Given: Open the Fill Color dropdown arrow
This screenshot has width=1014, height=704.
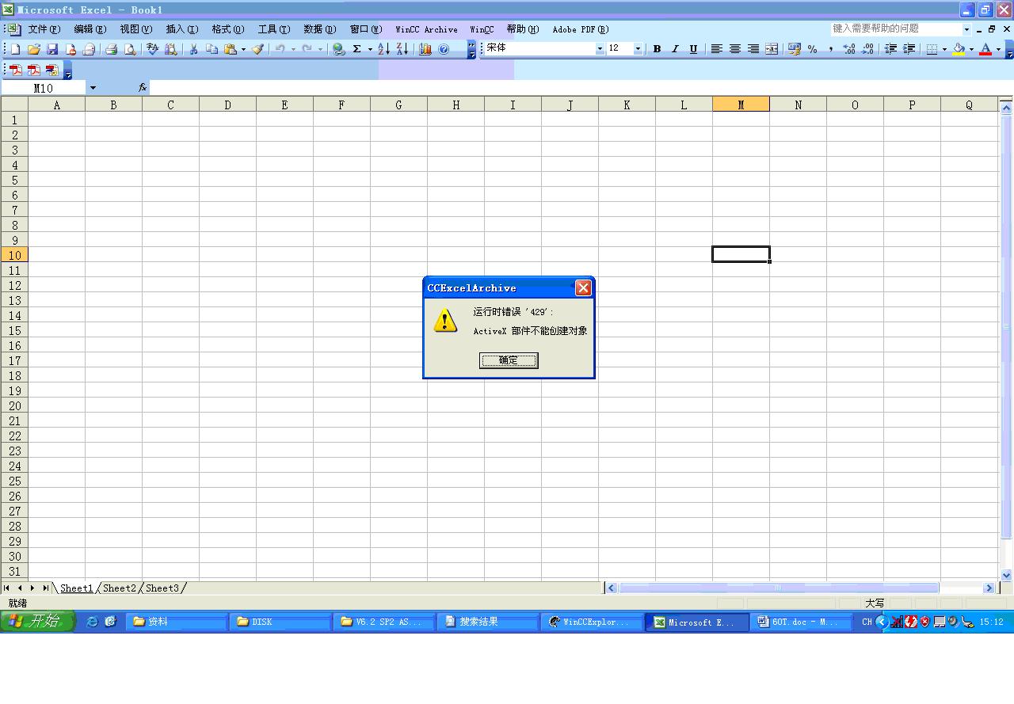Looking at the screenshot, I should coord(971,49).
